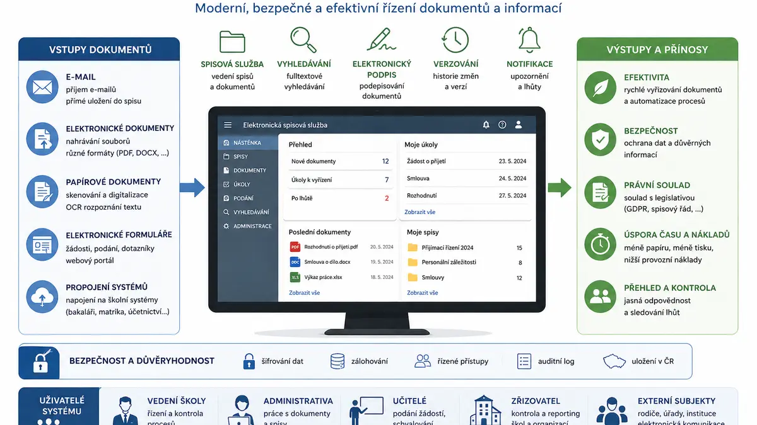The height and width of the screenshot is (425, 757).
Task: Click the Zřizovatel building icon
Action: pos(485,411)
